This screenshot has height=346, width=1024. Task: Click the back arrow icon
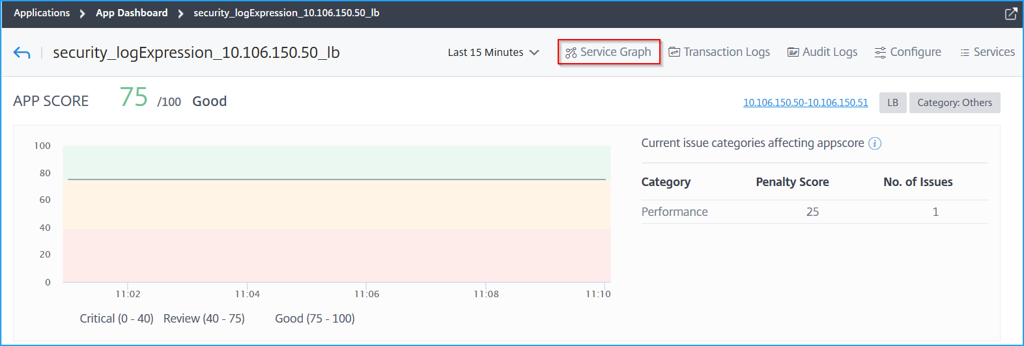(x=21, y=53)
